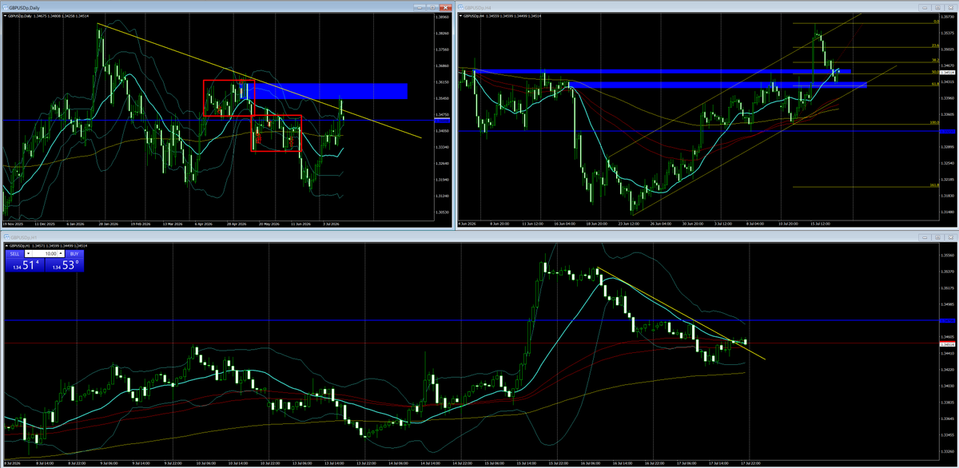This screenshot has height=468, width=959.
Task: Toggle one-click trading arrow on H4 chart
Action: (x=460, y=16)
